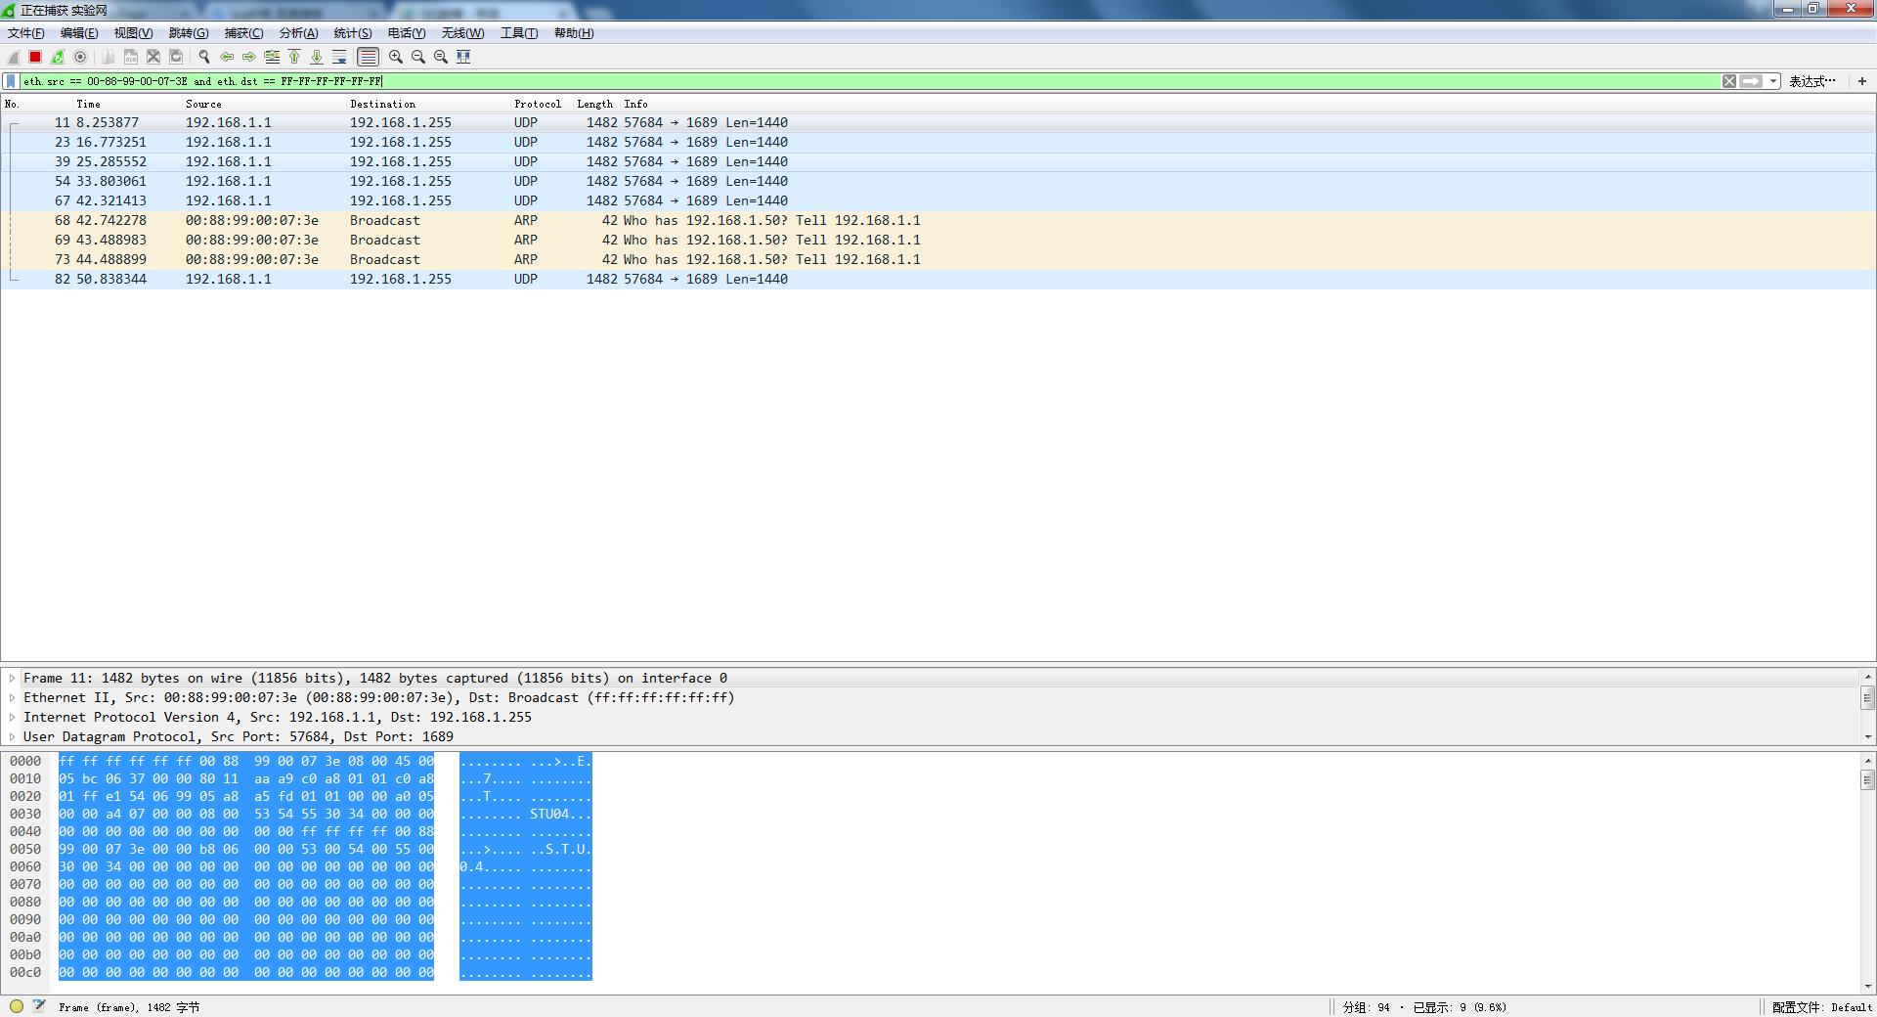Click the filter bookmark icon
Viewport: 1877px width, 1017px height.
tap(11, 81)
